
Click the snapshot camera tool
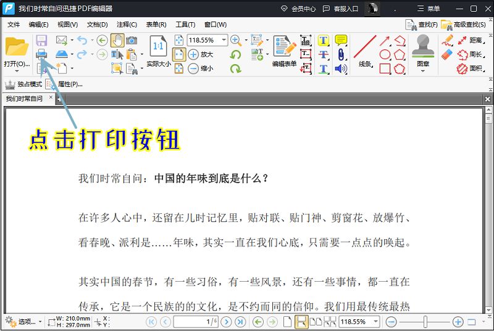click(x=132, y=40)
